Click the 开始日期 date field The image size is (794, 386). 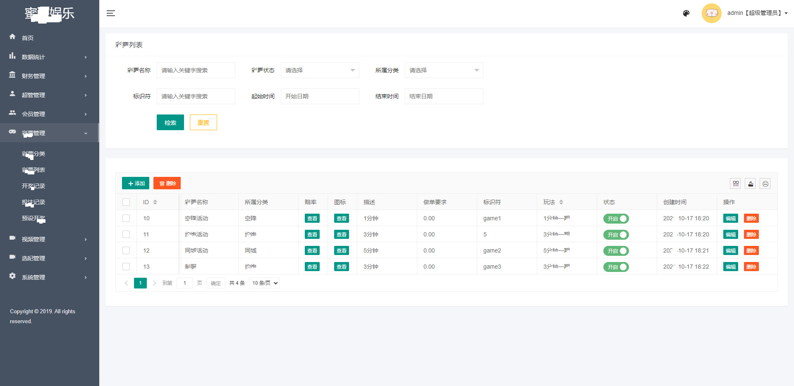320,96
